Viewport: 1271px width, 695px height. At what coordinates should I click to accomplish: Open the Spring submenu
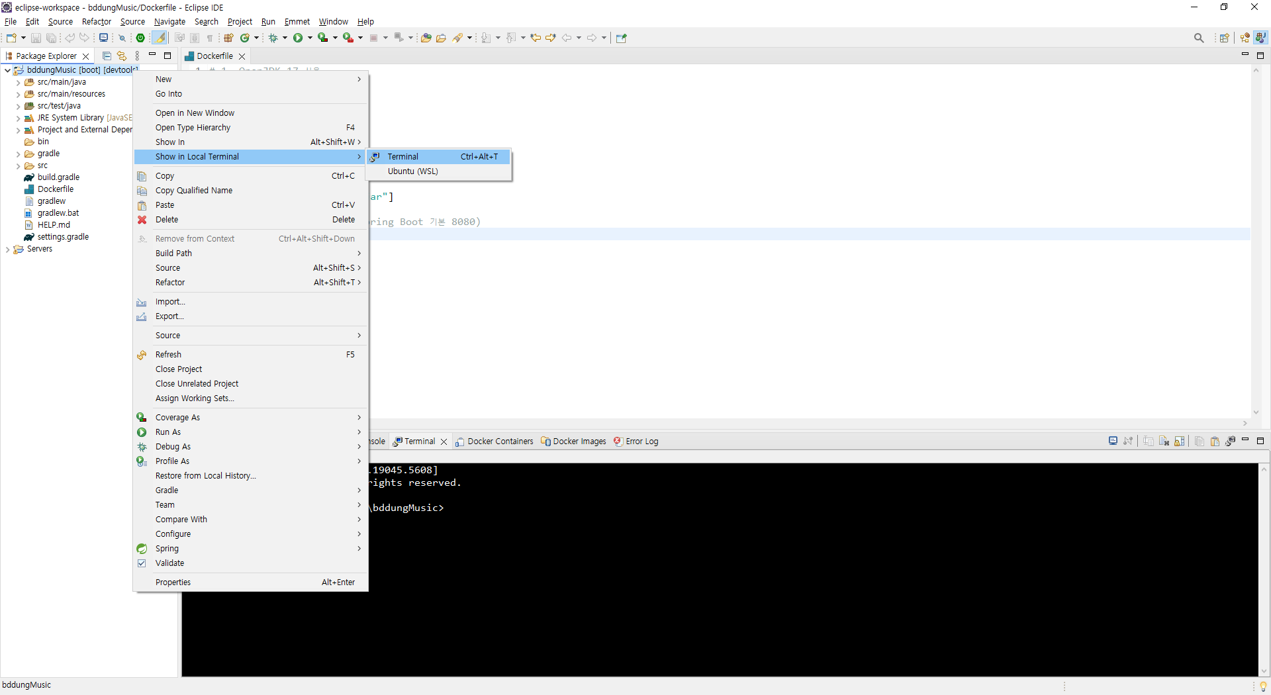tap(251, 549)
